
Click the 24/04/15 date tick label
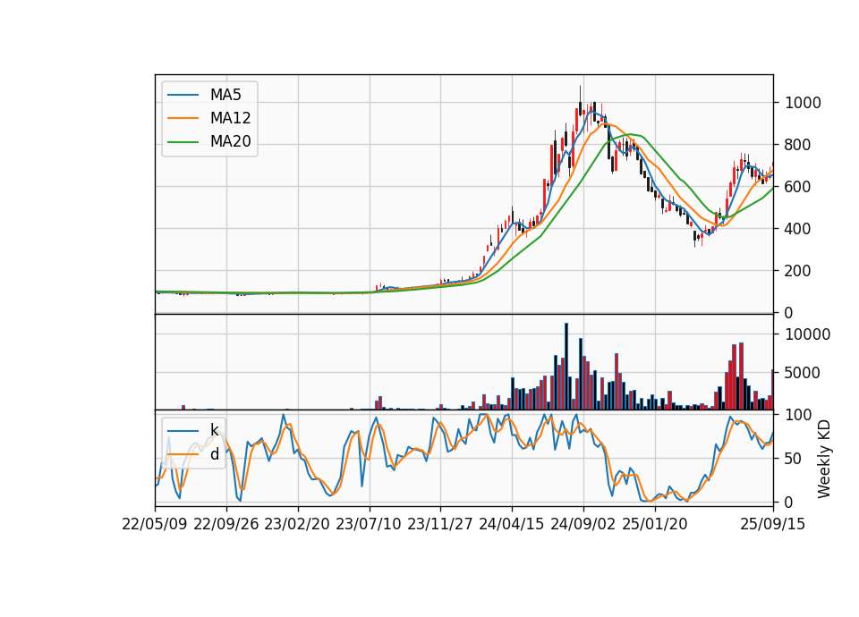(512, 525)
